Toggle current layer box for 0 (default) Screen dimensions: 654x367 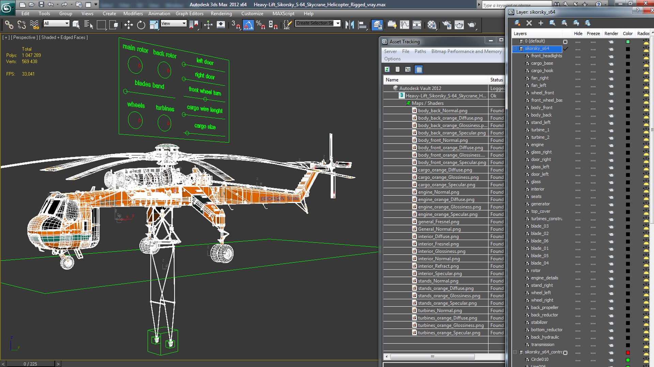(x=565, y=41)
